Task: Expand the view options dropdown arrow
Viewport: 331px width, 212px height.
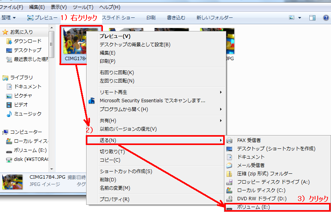Action: (299, 18)
